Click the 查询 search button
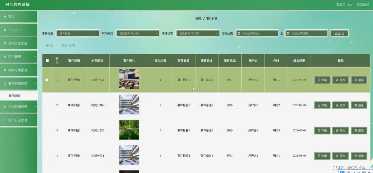Screen dimensions: 373x173 [339, 34]
